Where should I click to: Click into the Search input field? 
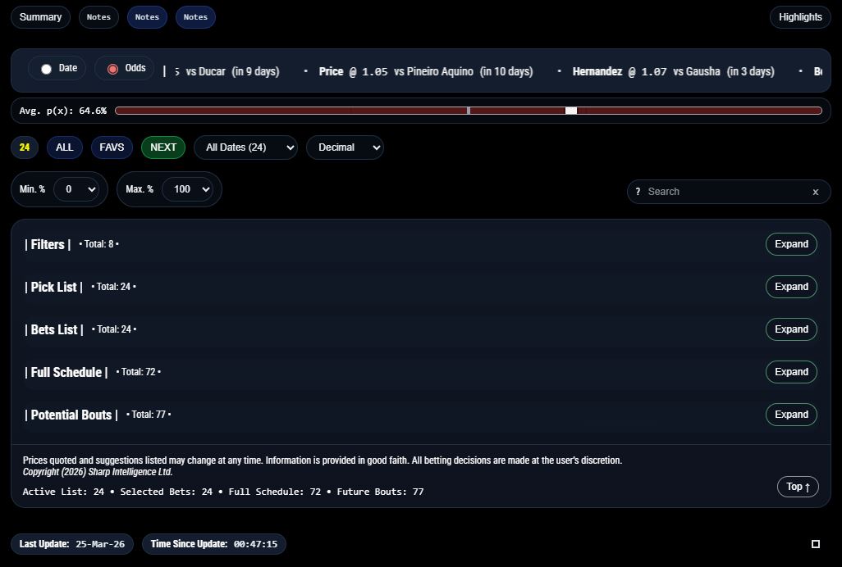click(722, 192)
